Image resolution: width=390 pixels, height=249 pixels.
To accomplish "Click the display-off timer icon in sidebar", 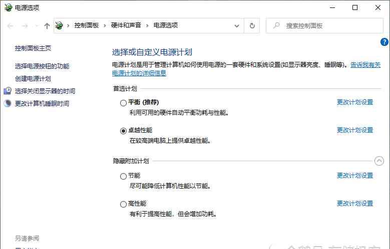I will [x=8, y=91].
